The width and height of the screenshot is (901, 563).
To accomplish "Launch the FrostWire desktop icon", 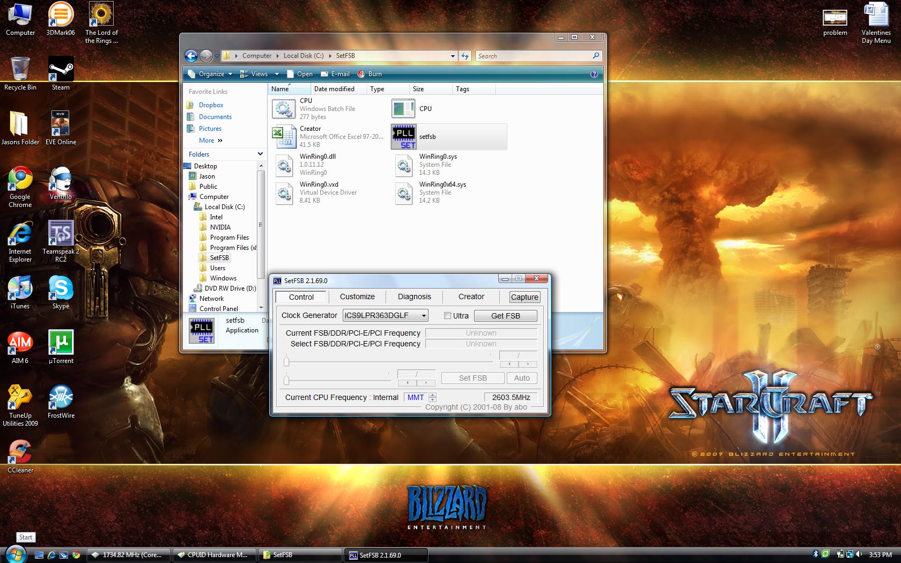I will (61, 402).
